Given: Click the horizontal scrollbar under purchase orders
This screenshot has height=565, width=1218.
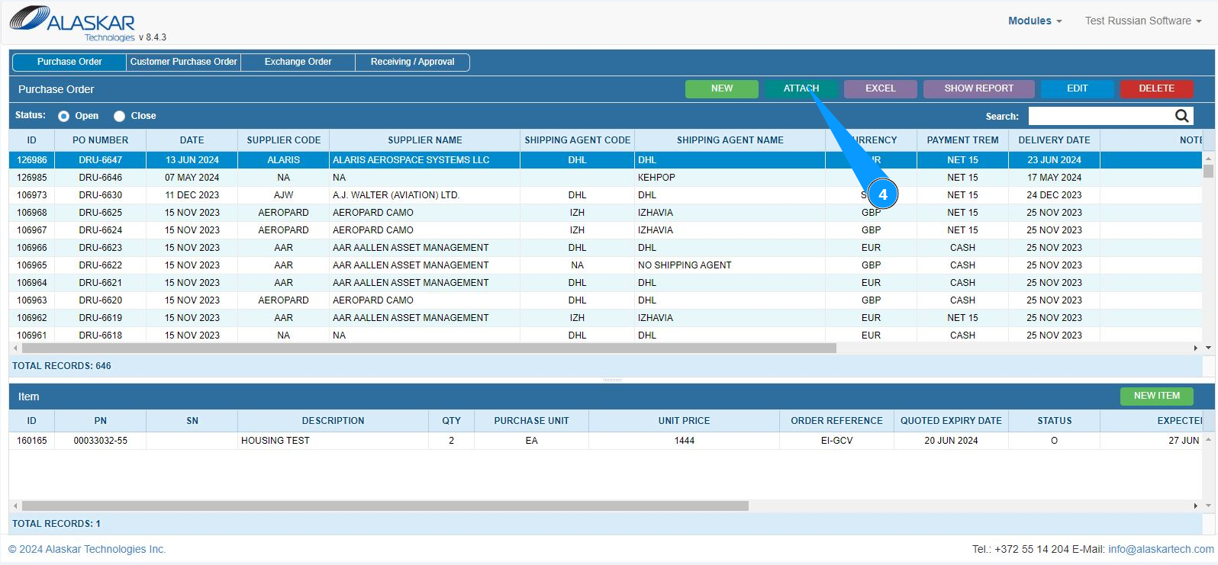Looking at the screenshot, I should click(x=427, y=348).
